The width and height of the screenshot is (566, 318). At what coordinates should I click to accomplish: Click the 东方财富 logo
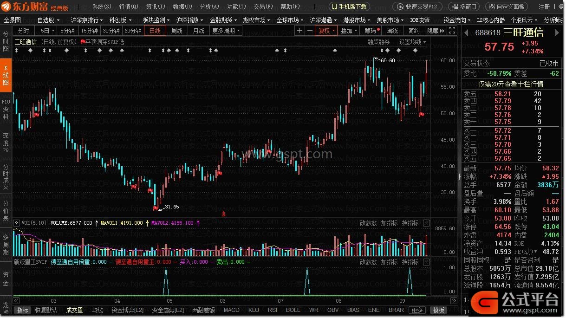tap(35, 6)
